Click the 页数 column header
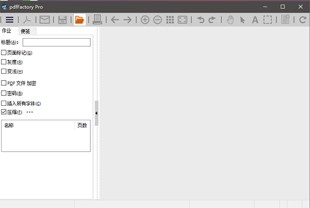The image size is (310, 208). click(x=82, y=125)
